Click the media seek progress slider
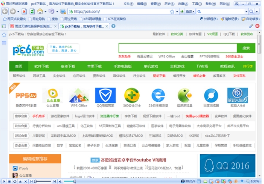264x184 pixels. coord(43,181)
